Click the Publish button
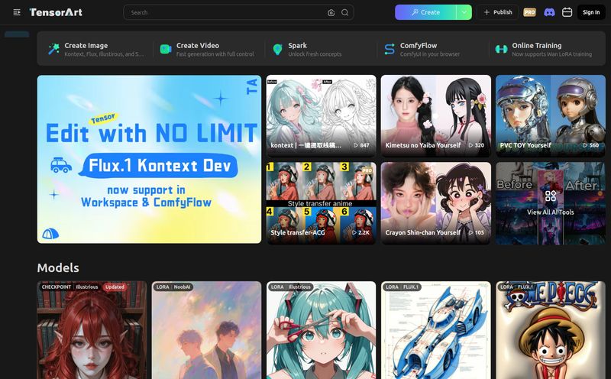This screenshot has height=379, width=611. pos(498,12)
